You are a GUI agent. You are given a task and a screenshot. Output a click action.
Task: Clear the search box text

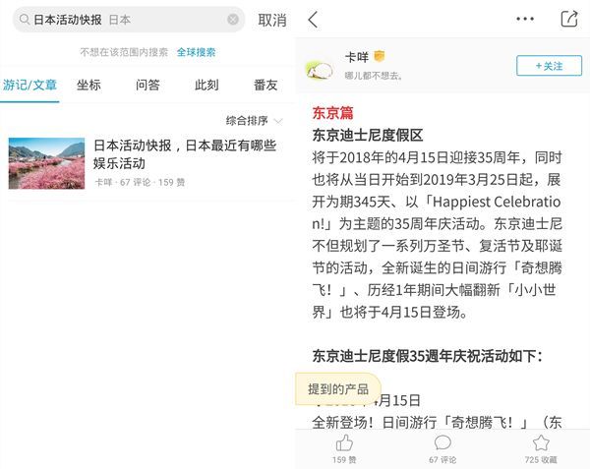(233, 20)
